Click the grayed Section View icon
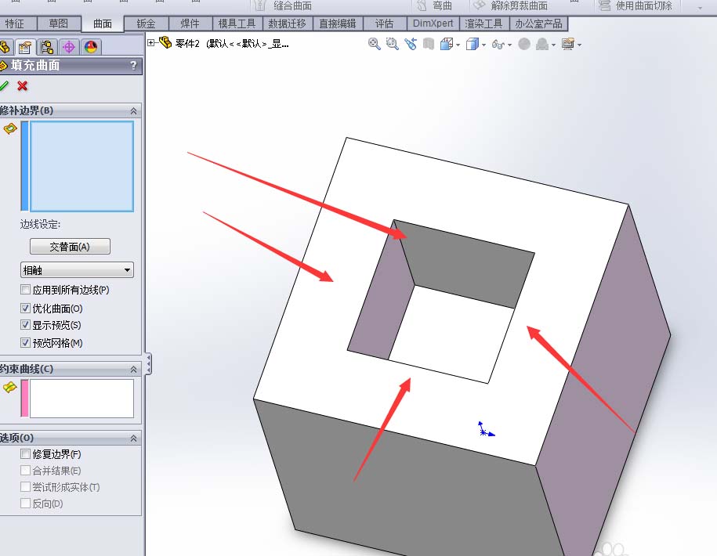The image size is (717, 556). pyautogui.click(x=429, y=44)
